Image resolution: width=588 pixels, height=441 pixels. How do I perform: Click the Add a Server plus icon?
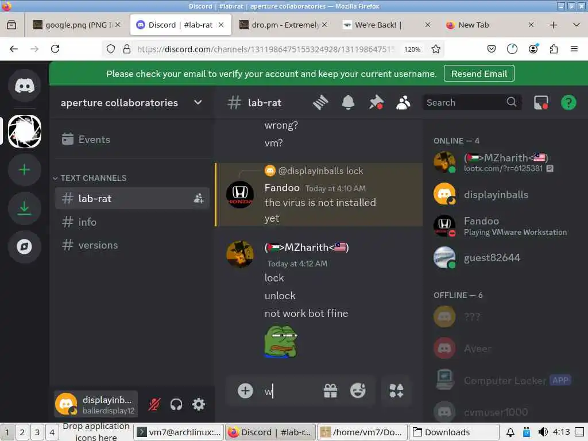[24, 170]
